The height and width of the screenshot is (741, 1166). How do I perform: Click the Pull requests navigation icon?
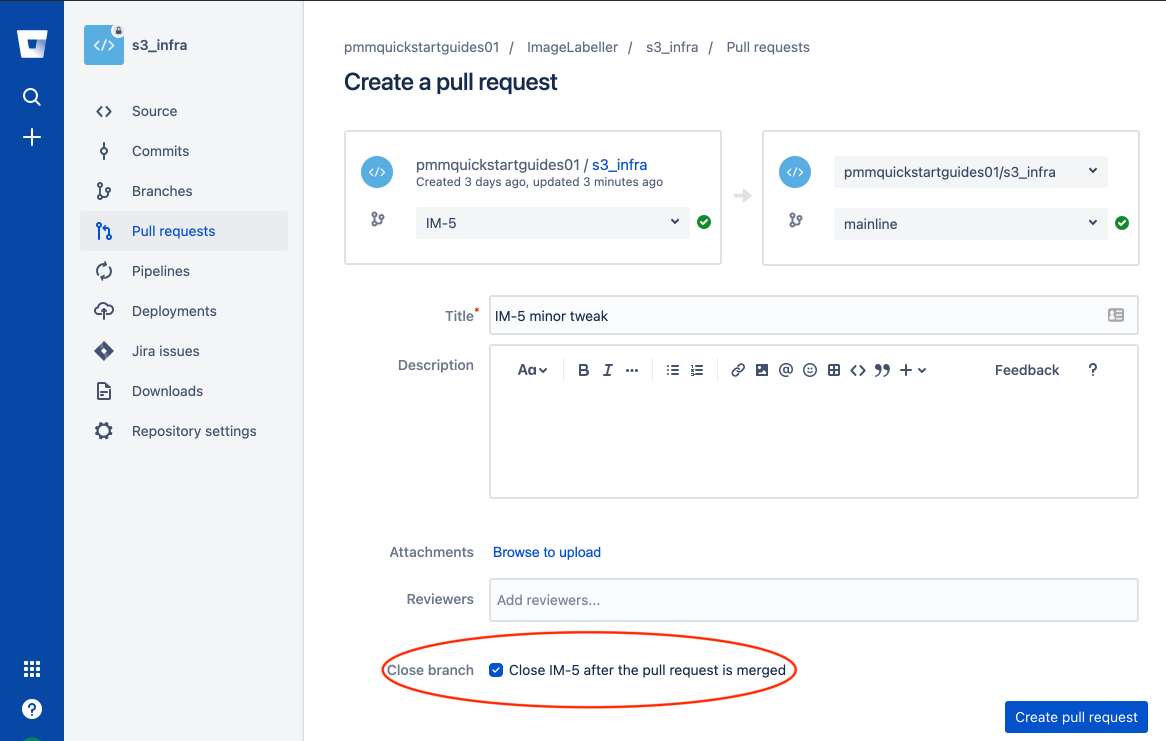click(x=103, y=230)
